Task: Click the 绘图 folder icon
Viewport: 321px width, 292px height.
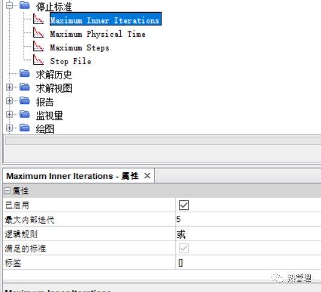Action: 25,128
